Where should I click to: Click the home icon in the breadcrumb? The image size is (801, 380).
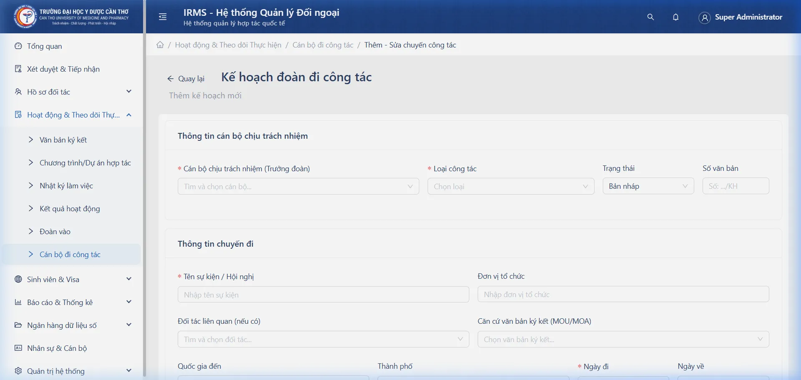click(160, 45)
